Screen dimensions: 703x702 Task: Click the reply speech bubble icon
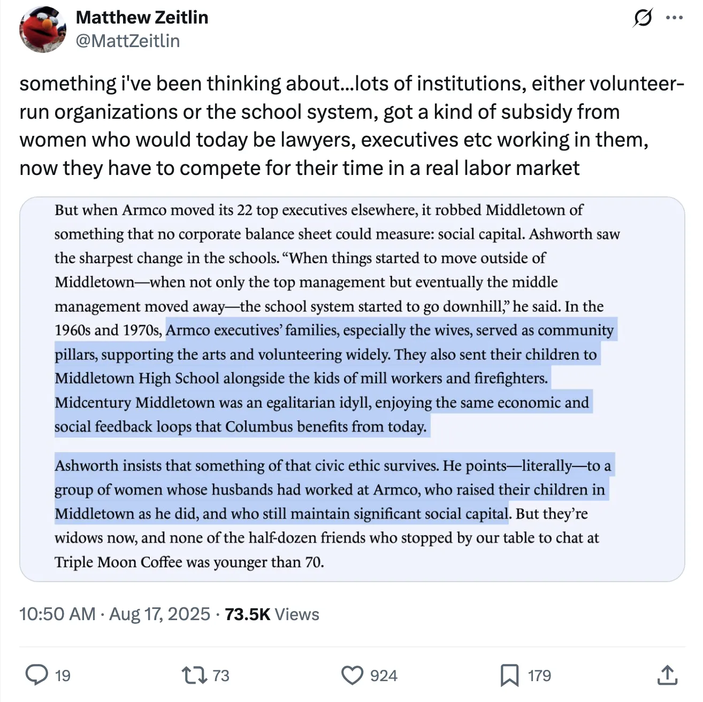point(36,675)
